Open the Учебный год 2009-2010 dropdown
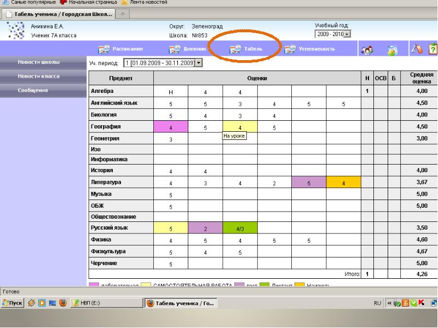The image size is (438, 328). click(x=333, y=34)
